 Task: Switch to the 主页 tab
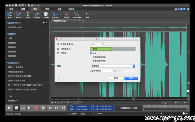coord(11,9)
